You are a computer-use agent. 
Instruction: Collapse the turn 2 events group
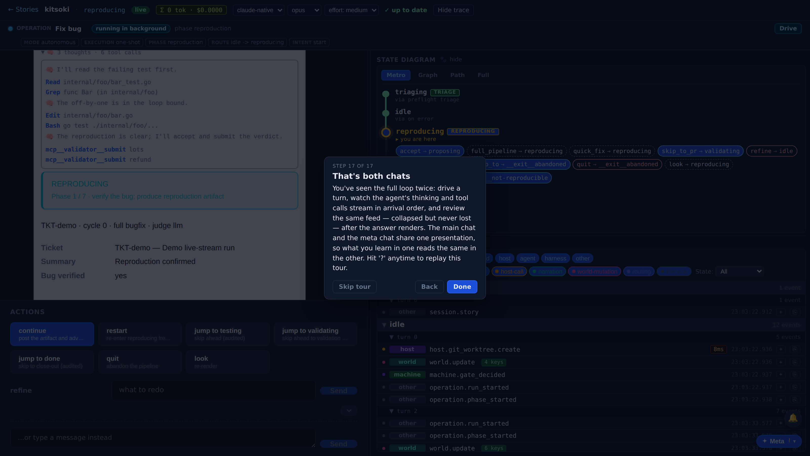click(392, 411)
